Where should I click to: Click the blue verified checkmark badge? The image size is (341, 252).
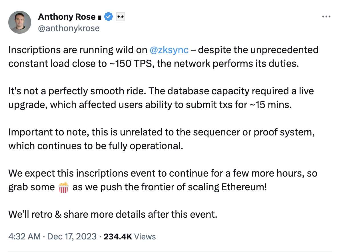click(x=109, y=17)
